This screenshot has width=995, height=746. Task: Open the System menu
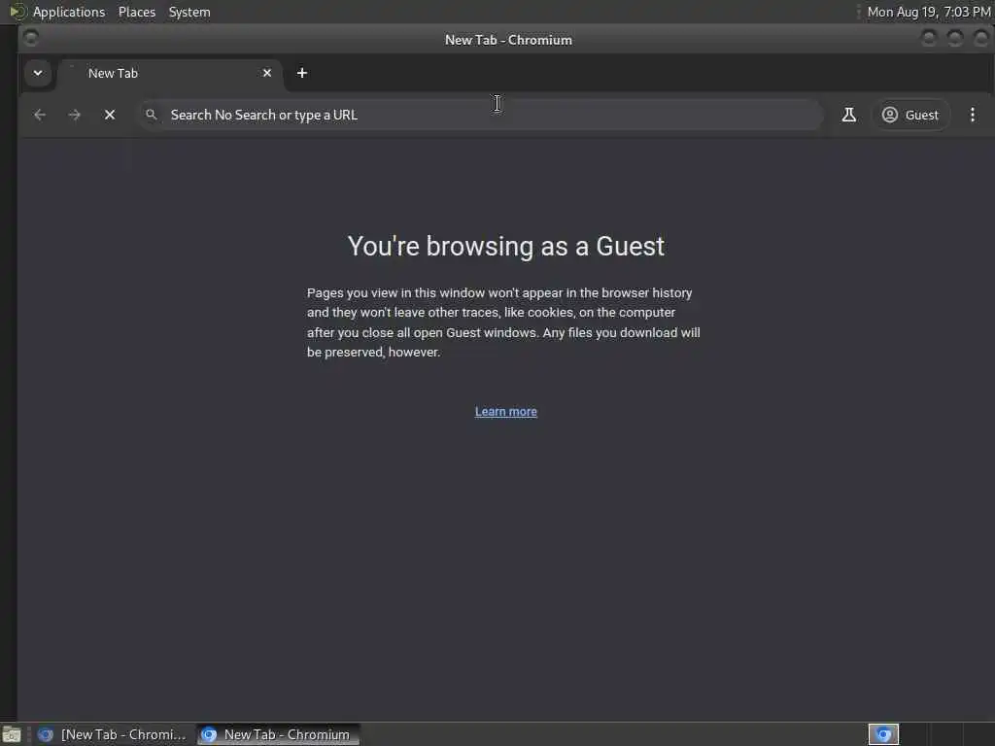[189, 12]
